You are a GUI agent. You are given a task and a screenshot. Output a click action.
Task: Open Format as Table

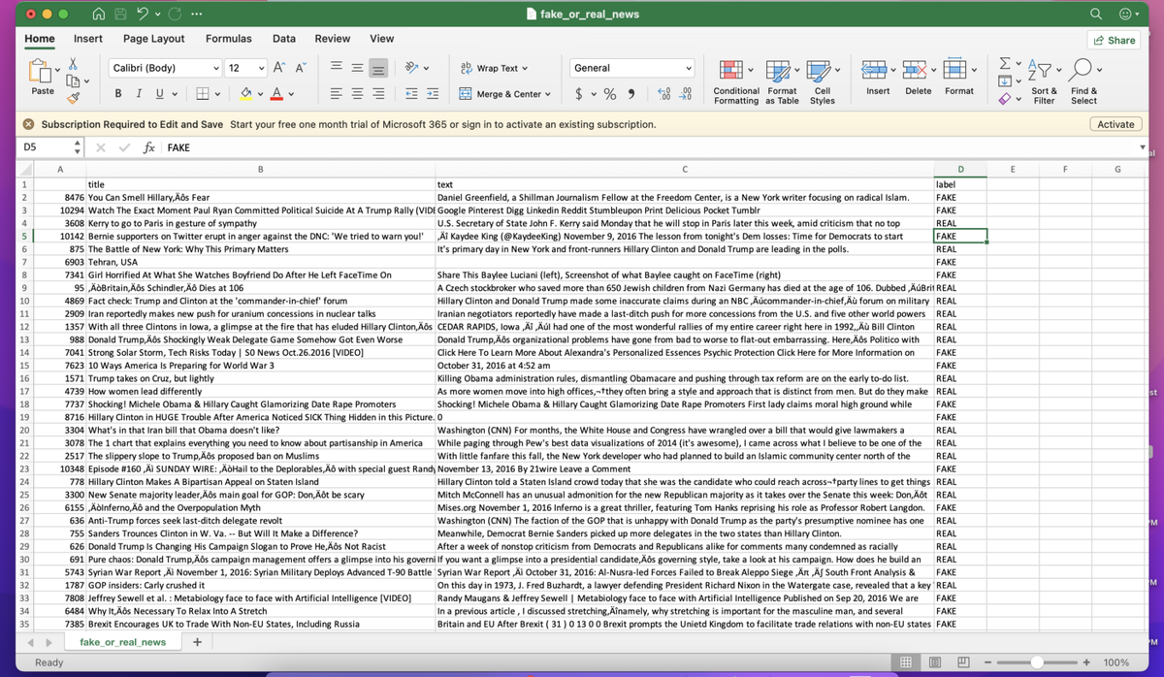782,81
